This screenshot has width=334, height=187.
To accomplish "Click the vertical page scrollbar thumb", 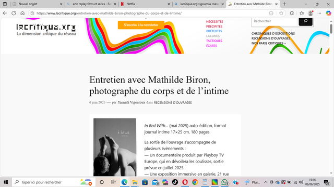I will [x=331, y=29].
